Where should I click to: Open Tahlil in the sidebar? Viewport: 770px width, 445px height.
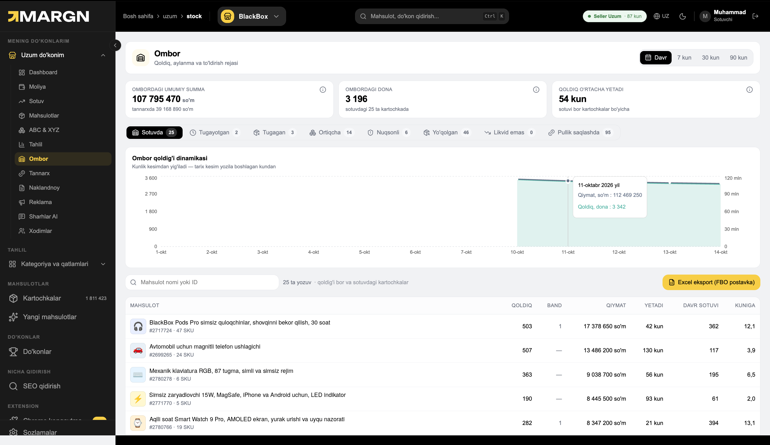[x=63, y=144]
